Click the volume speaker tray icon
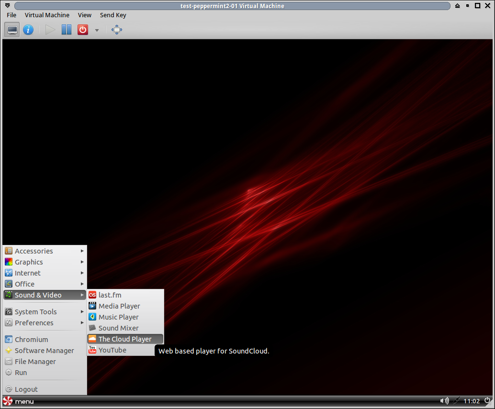The height and width of the screenshot is (409, 495). pyautogui.click(x=444, y=401)
